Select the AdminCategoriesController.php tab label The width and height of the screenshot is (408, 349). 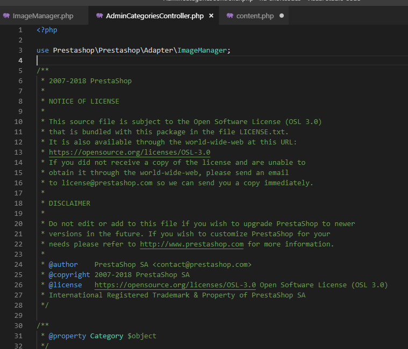coord(155,16)
